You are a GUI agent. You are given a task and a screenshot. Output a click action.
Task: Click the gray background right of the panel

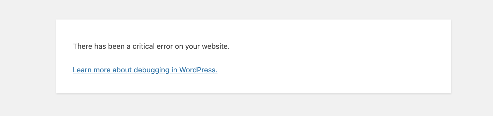[x=472, y=56]
